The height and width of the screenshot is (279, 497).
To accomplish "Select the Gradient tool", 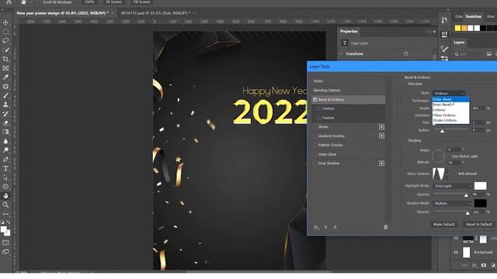I will point(5,132).
